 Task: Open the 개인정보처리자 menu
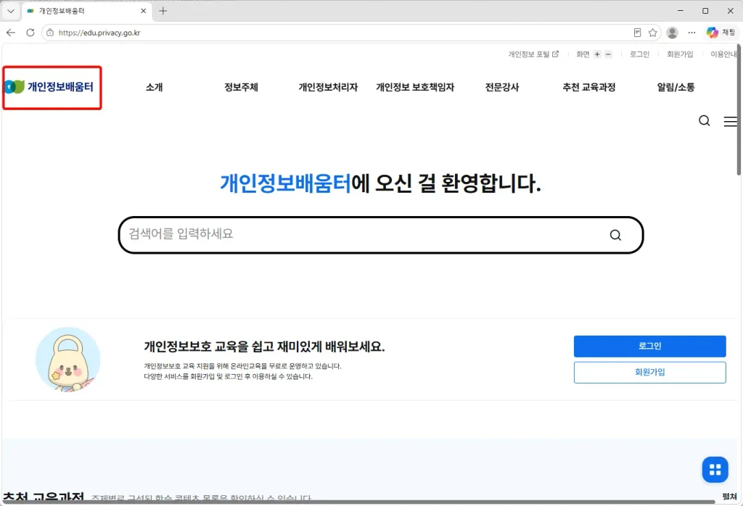[328, 87]
